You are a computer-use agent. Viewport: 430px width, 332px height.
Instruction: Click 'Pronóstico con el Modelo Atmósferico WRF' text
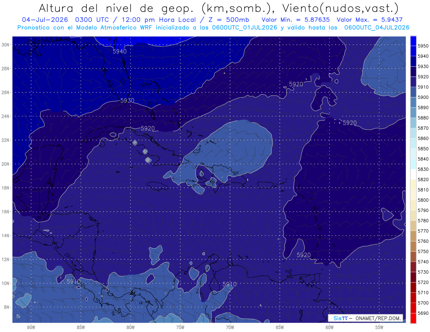point(86,28)
